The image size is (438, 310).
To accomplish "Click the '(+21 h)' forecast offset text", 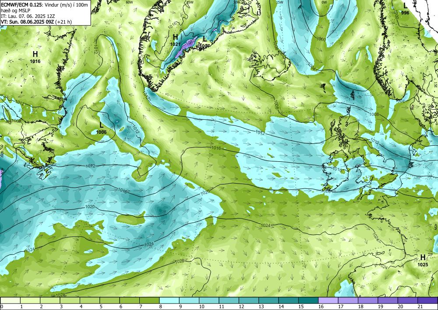I will 64,22.
